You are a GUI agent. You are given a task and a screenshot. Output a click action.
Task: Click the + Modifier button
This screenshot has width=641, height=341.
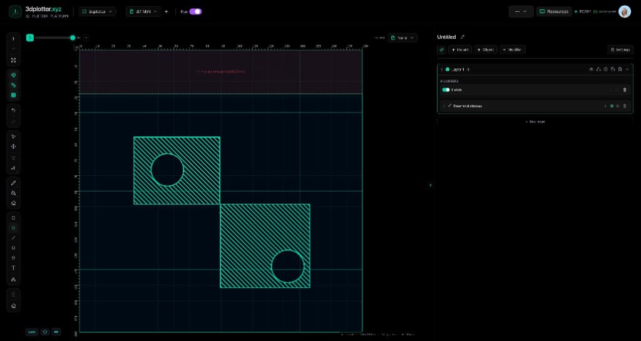click(x=512, y=49)
